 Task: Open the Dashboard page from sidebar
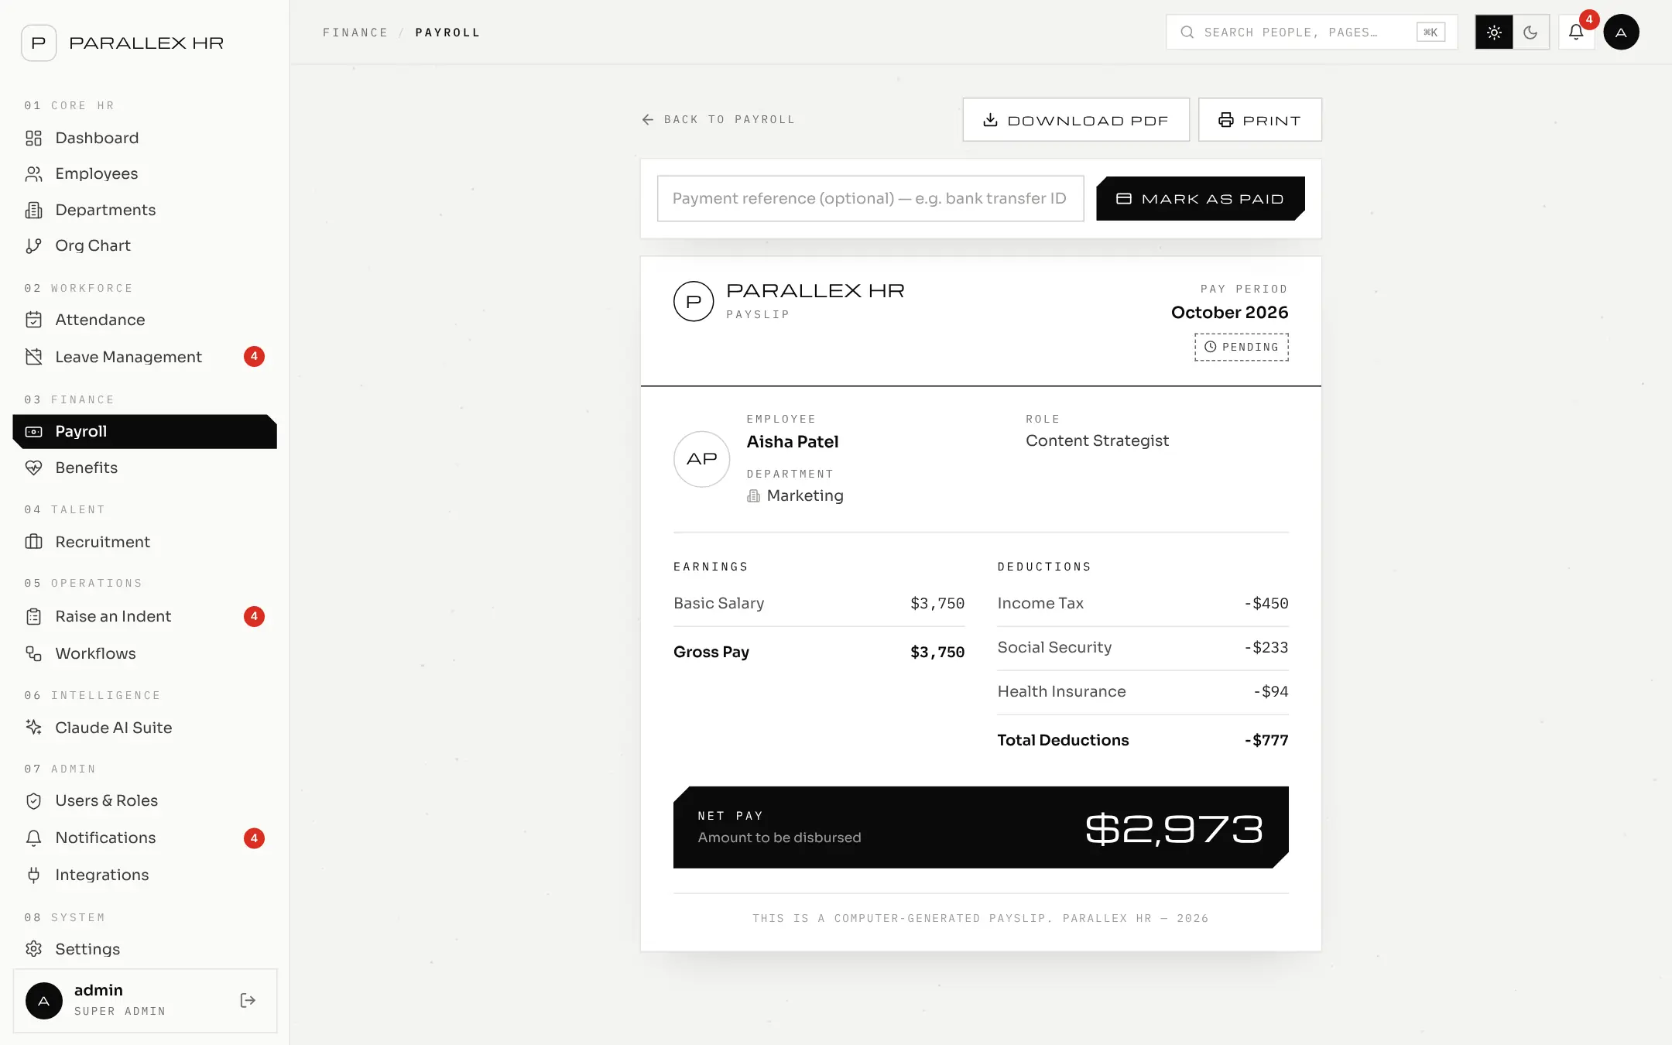tap(145, 138)
